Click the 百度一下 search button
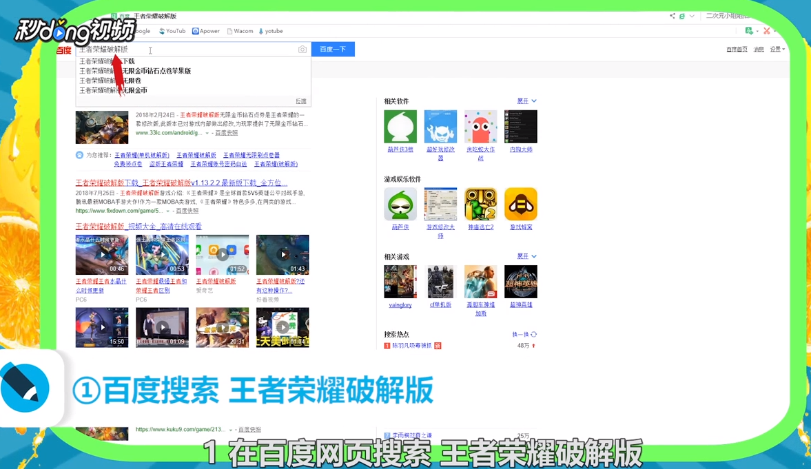 click(x=333, y=49)
